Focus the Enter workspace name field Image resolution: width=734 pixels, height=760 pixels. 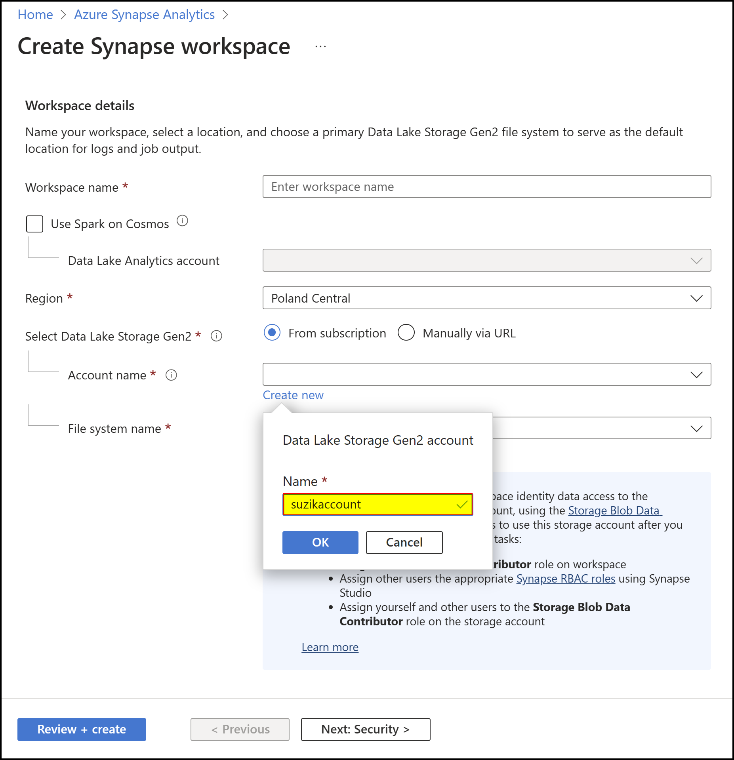[x=486, y=187]
